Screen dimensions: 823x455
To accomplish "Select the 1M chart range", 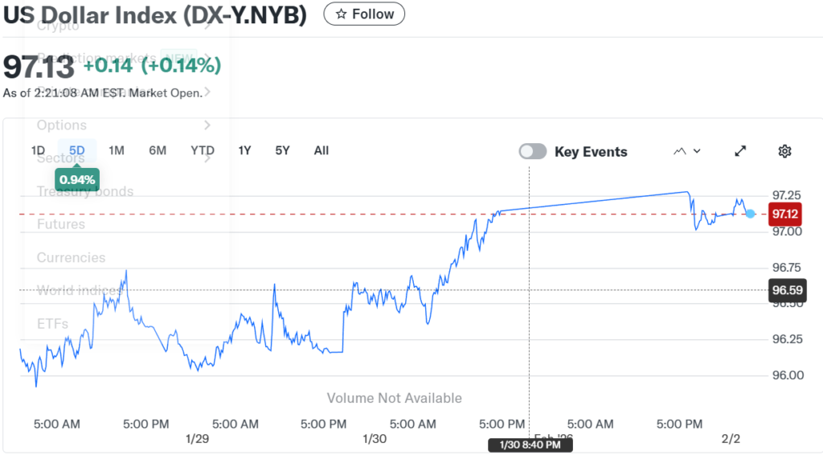I will (117, 150).
